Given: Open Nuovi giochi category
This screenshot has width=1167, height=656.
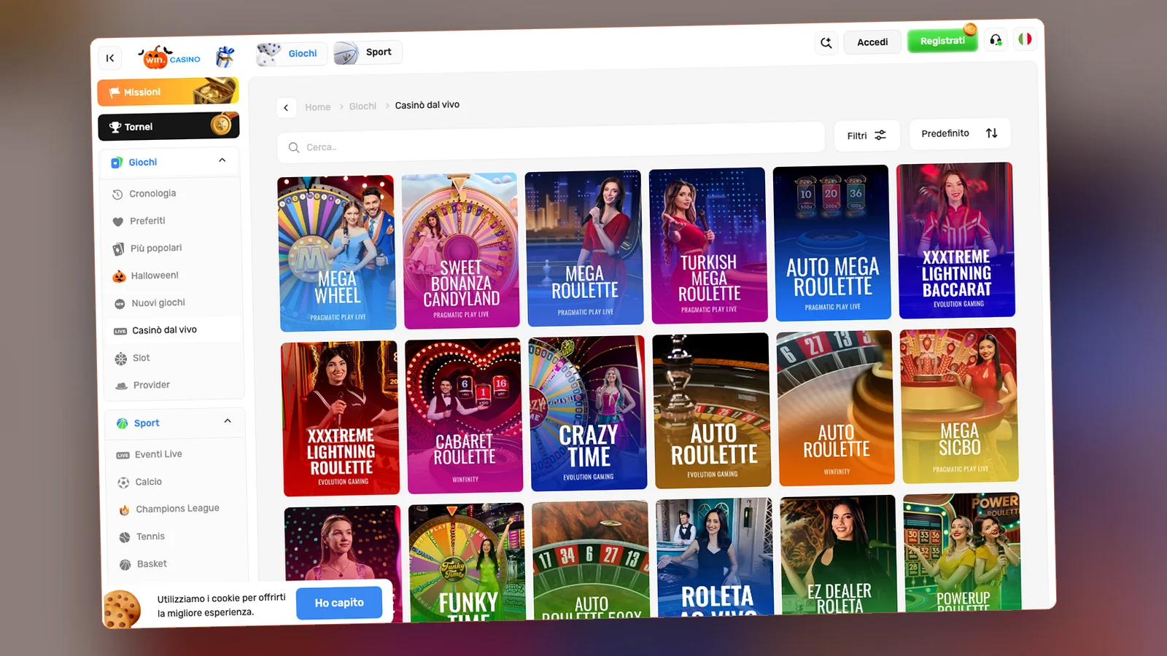Looking at the screenshot, I should [149, 303].
